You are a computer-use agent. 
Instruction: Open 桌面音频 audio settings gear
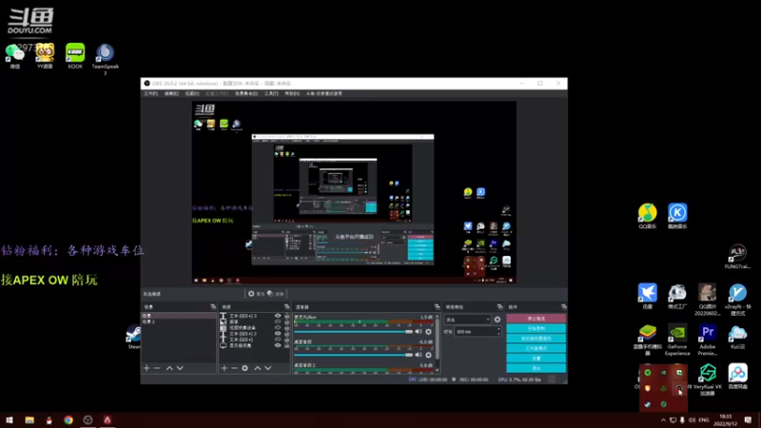[x=429, y=355]
